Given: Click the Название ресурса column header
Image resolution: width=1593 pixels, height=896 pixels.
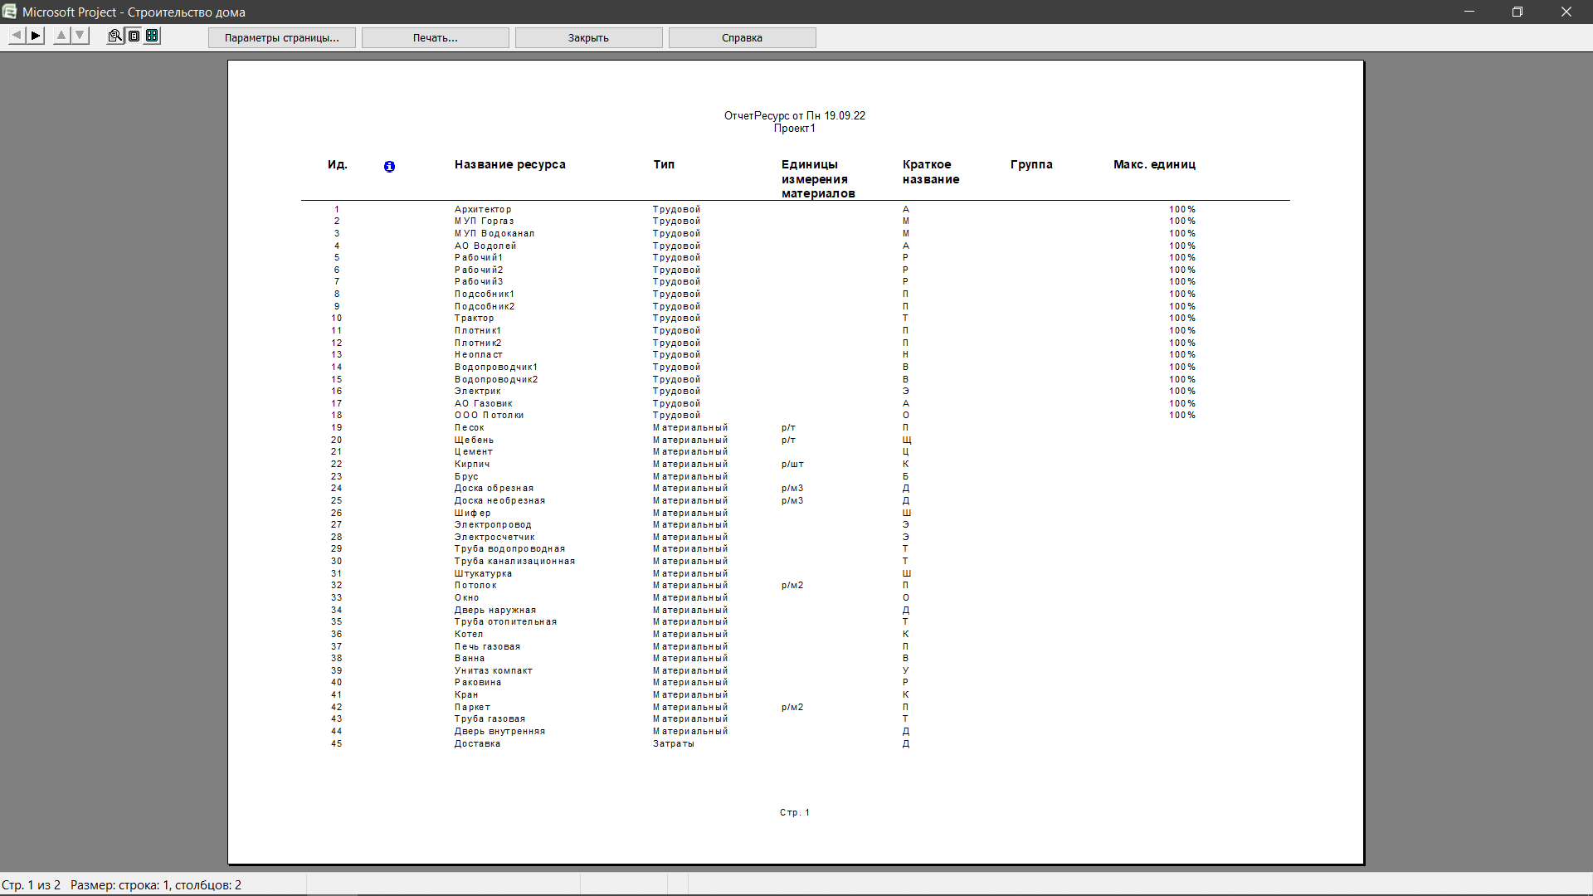Looking at the screenshot, I should [x=510, y=164].
